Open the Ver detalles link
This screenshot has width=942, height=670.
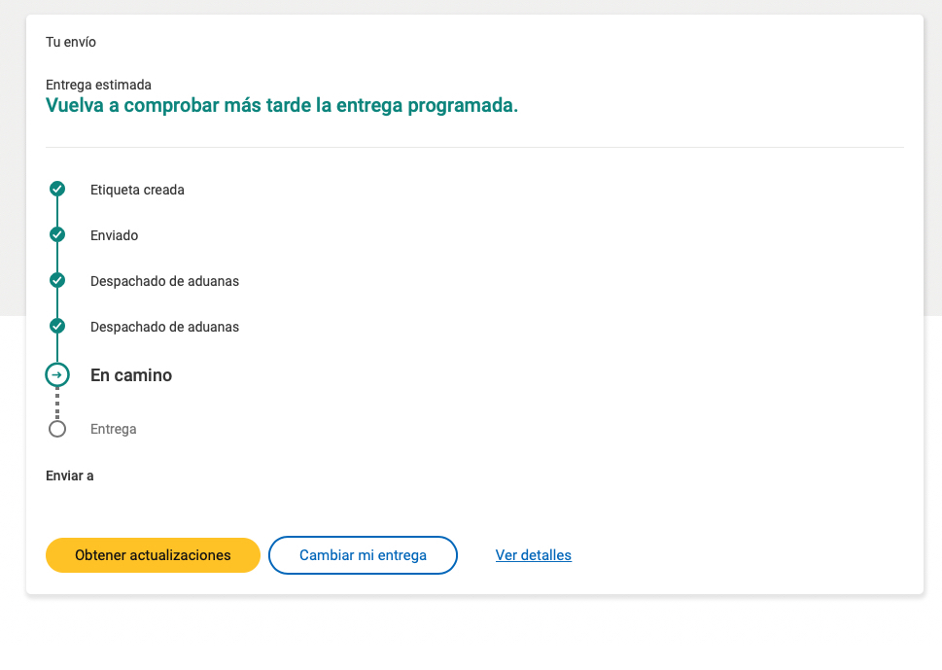click(533, 555)
